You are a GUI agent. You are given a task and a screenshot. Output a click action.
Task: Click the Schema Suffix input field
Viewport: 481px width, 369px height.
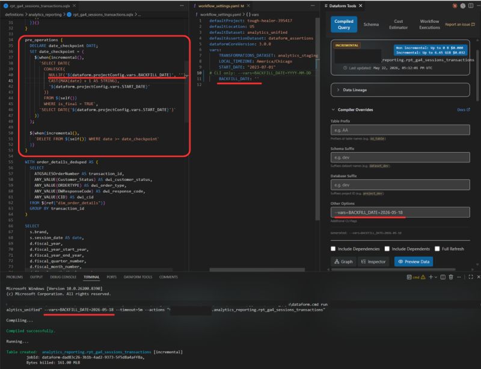pos(400,157)
